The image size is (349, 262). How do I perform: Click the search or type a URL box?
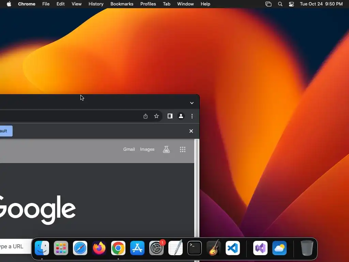pyautogui.click(x=16, y=246)
